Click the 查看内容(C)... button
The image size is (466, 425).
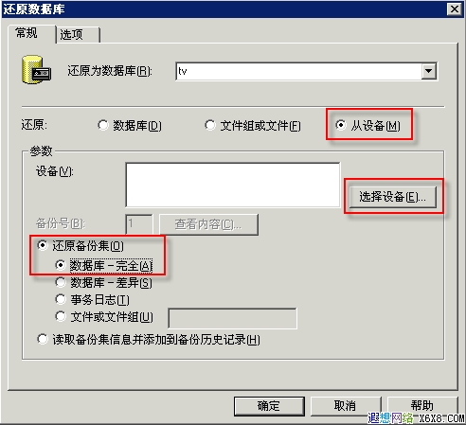tap(208, 224)
